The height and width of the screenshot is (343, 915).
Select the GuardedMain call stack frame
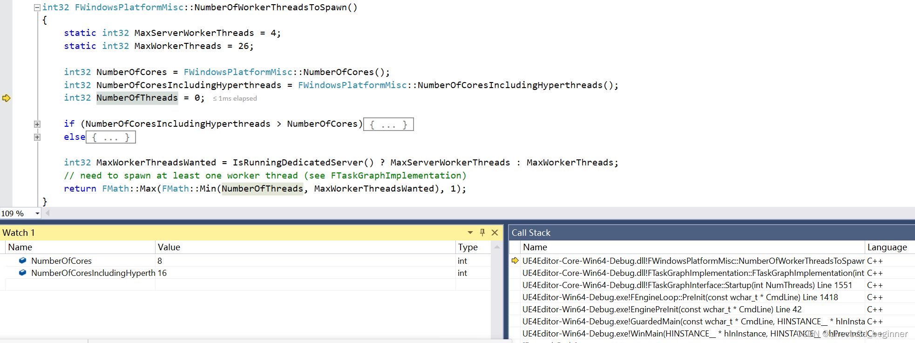[x=712, y=321]
